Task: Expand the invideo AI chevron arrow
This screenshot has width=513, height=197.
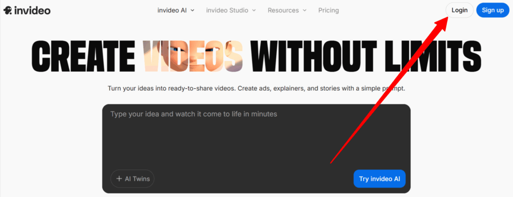Action: [x=192, y=11]
